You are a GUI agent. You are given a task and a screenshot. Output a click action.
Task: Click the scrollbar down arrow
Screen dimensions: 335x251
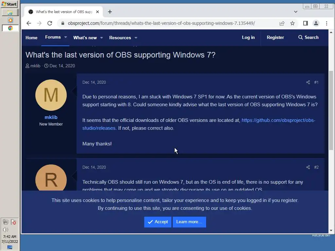point(331,230)
